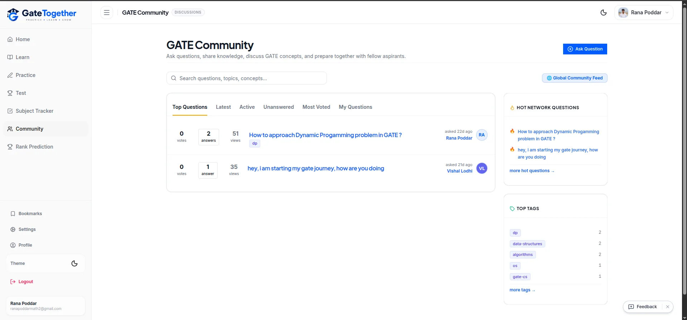
Task: Click the dp tag under the first question
Action: point(255,144)
